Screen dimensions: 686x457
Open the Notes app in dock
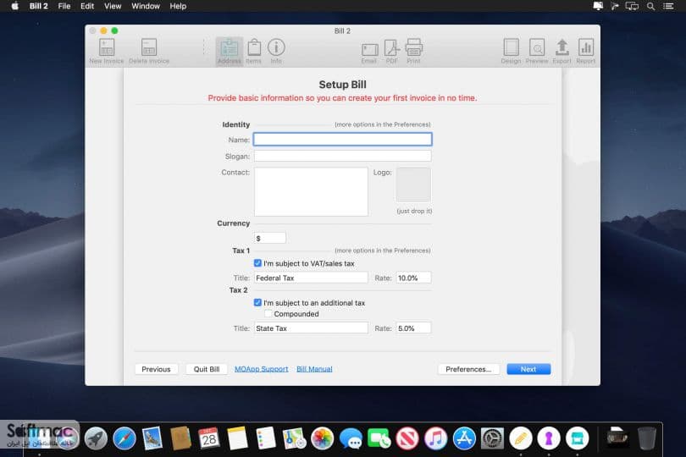pos(238,438)
